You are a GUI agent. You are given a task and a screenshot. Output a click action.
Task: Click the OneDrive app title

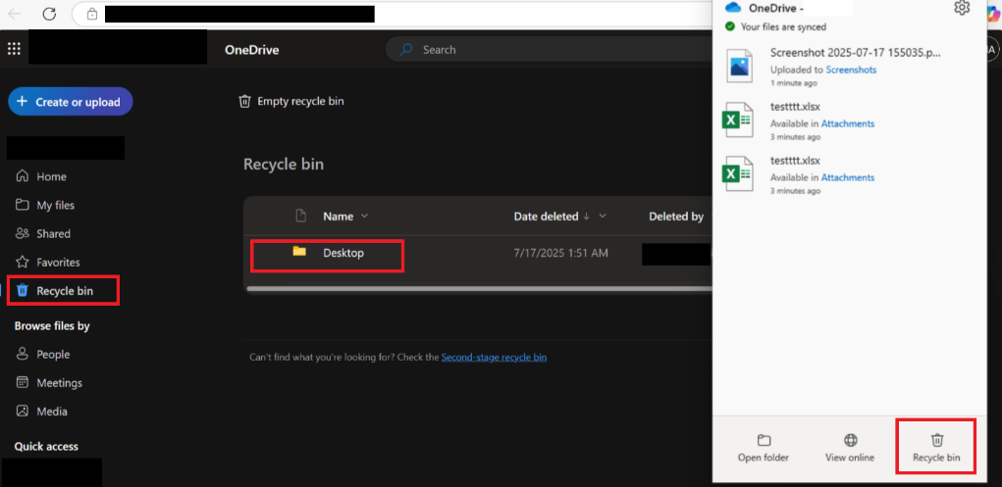point(252,50)
